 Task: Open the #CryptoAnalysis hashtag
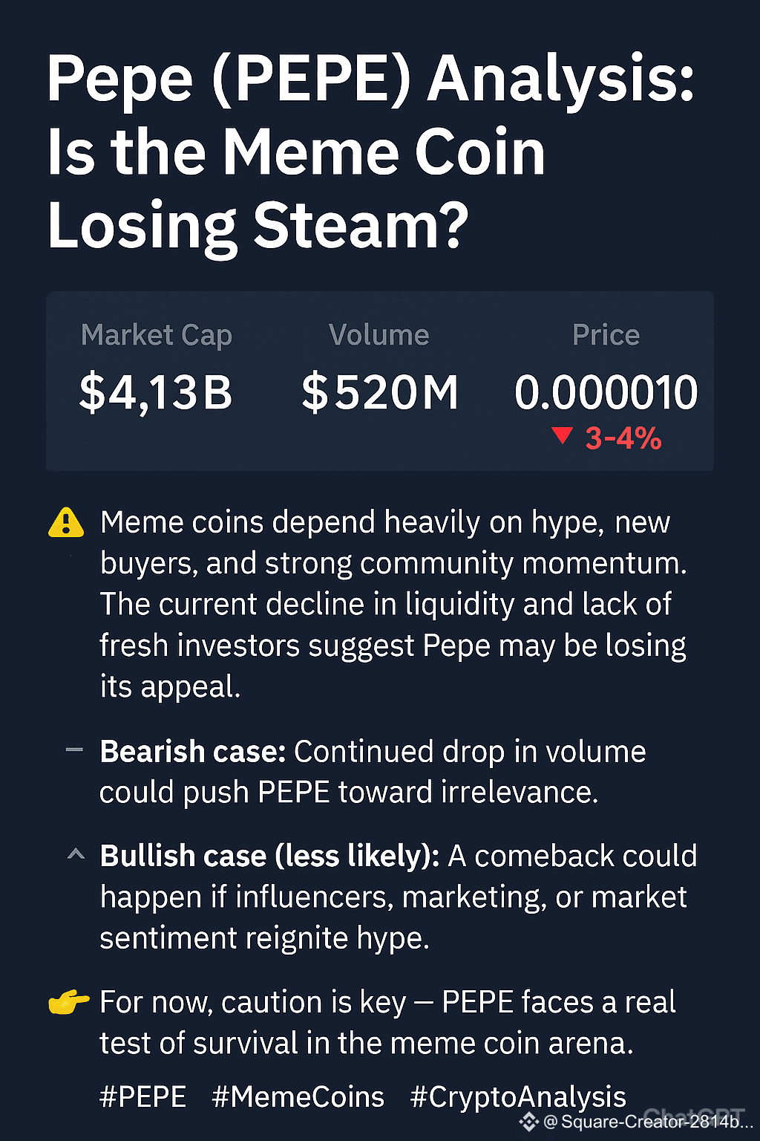(x=519, y=1097)
